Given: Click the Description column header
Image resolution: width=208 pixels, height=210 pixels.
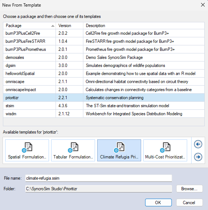Looking at the screenshot, I should click(x=144, y=26).
